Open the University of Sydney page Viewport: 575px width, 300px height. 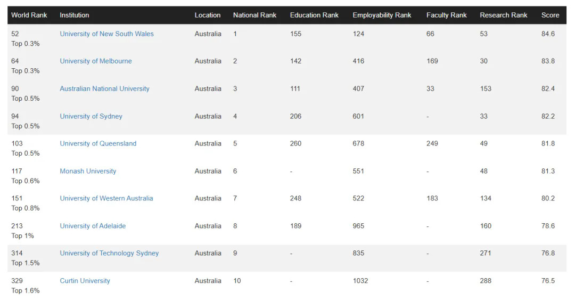coord(91,116)
